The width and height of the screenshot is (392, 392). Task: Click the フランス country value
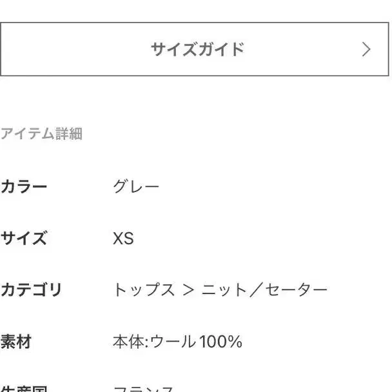tap(144, 389)
